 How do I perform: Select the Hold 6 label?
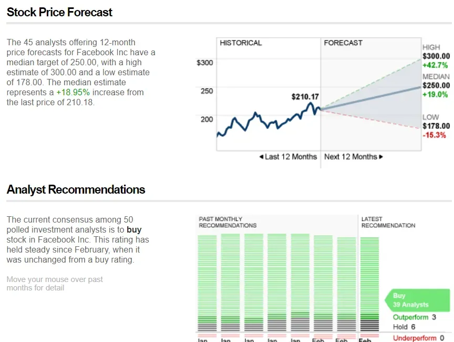click(404, 327)
